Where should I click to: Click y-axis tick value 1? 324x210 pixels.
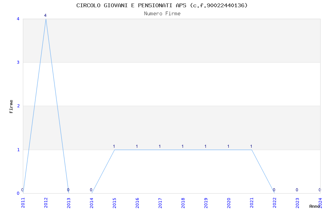coord(18,150)
